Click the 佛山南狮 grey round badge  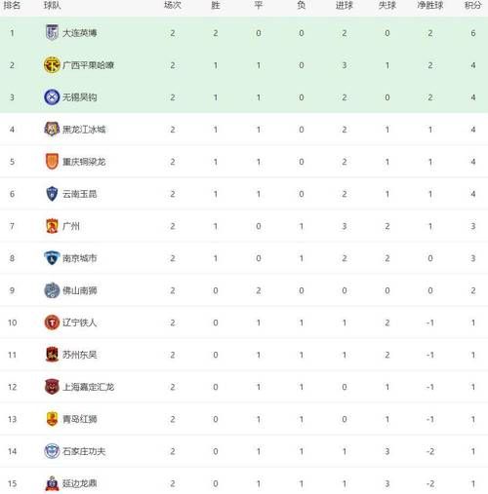(52, 290)
